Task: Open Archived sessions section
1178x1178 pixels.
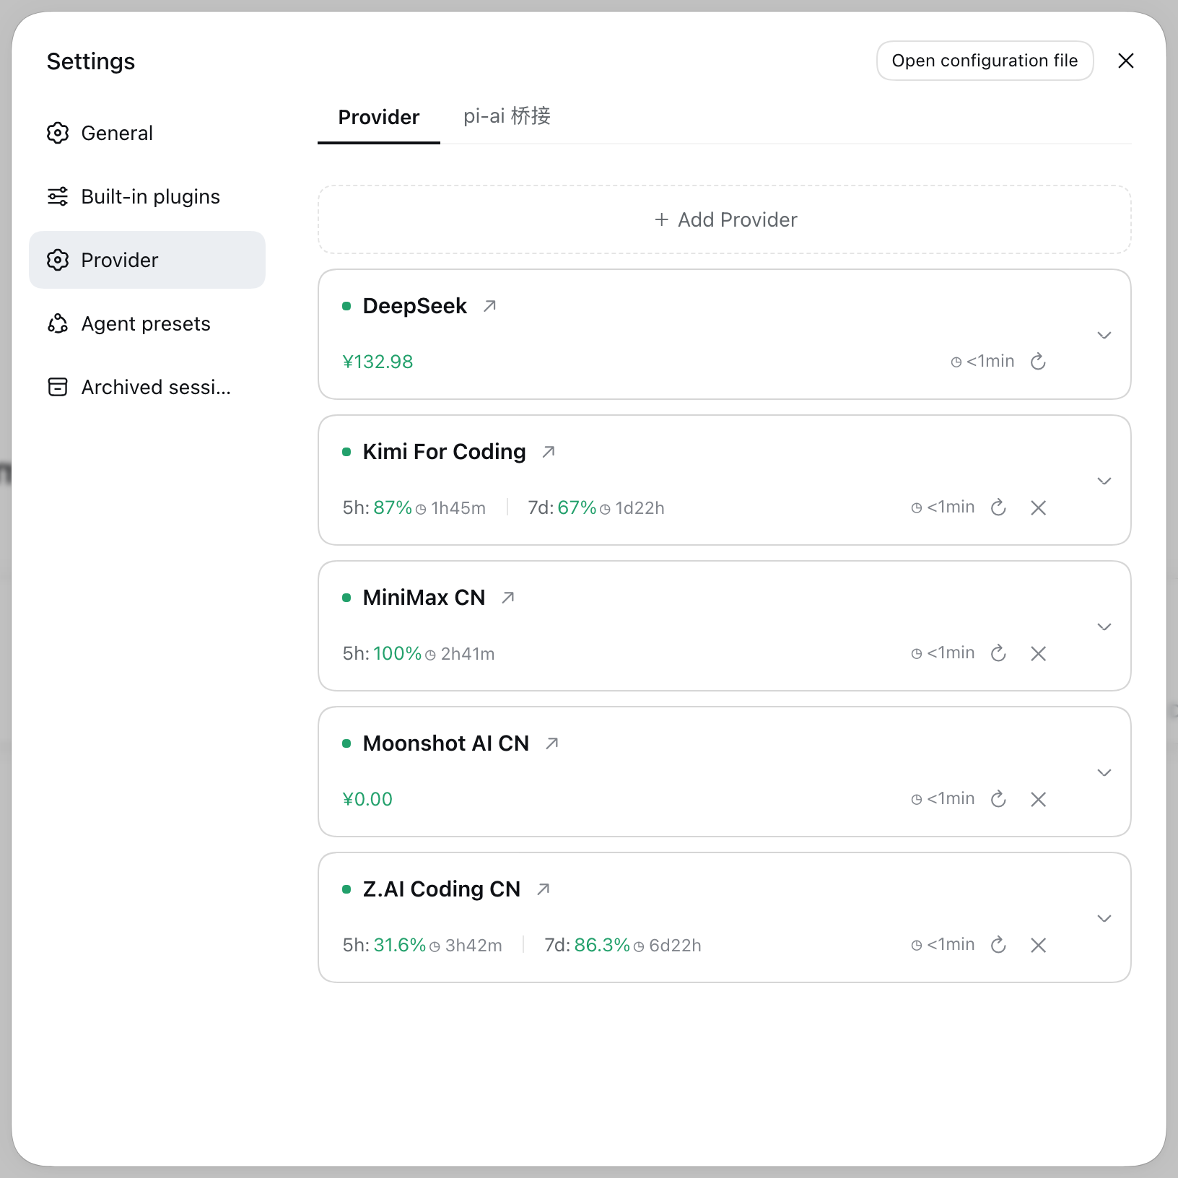Action: click(x=147, y=387)
